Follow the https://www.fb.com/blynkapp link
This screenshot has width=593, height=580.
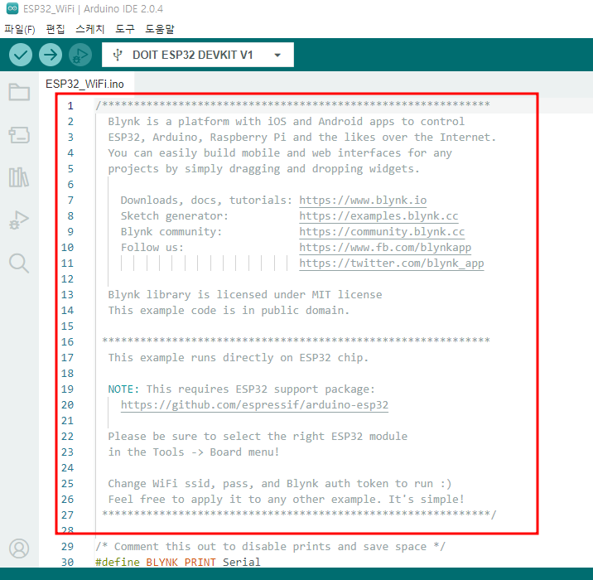(x=385, y=248)
